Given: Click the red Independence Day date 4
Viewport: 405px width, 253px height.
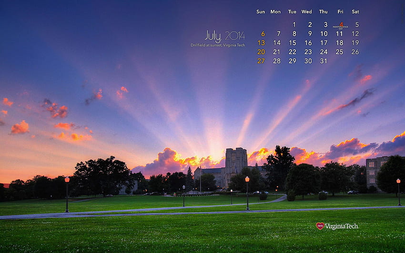Looking at the screenshot, I should 341,24.
